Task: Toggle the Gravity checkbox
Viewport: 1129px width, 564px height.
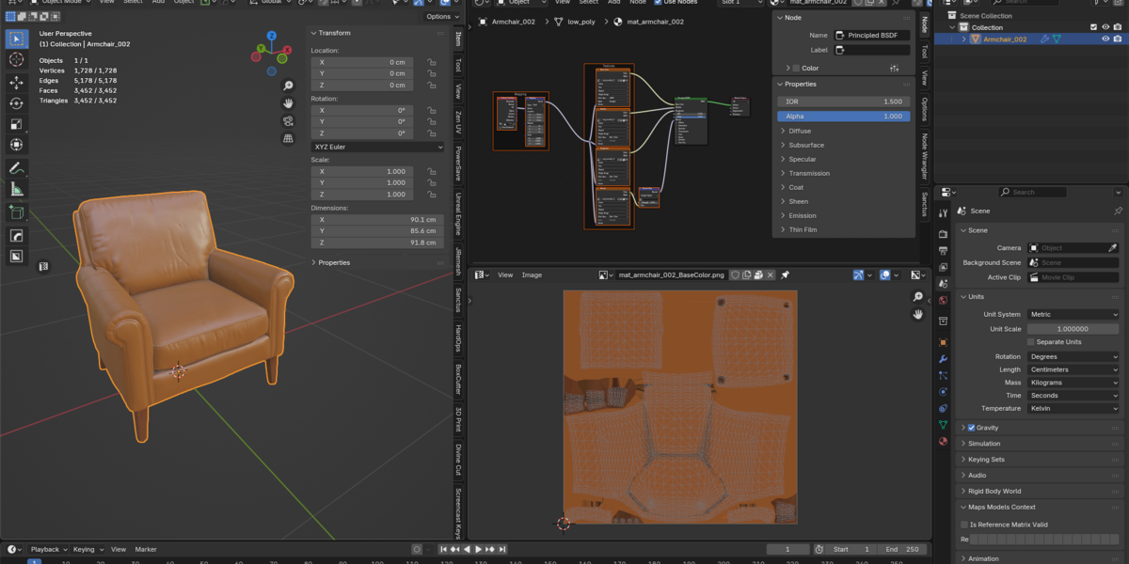Action: [x=972, y=428]
